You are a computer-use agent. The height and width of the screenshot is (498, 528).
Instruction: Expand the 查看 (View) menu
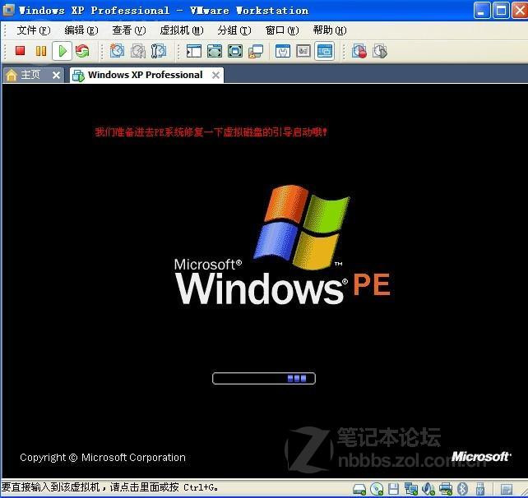point(128,30)
